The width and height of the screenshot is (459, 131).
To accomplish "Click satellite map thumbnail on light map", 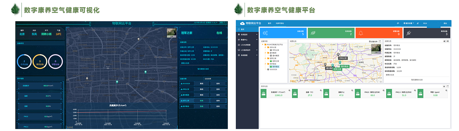I will click(376, 49).
